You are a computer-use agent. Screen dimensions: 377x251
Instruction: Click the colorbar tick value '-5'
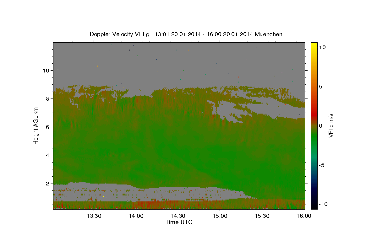[x=321, y=165]
